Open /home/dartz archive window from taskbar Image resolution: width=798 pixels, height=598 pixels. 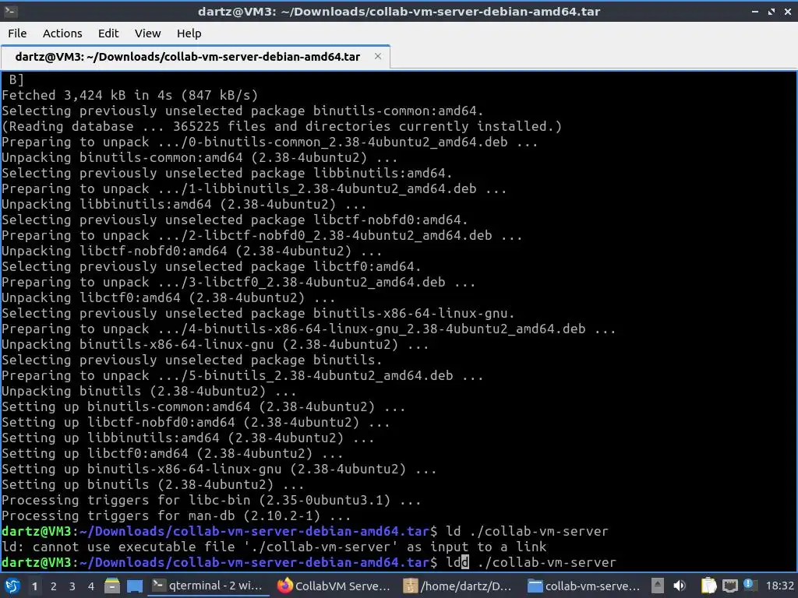pyautogui.click(x=457, y=586)
